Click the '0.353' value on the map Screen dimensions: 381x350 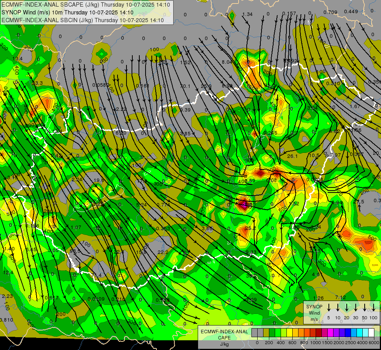(163, 229)
